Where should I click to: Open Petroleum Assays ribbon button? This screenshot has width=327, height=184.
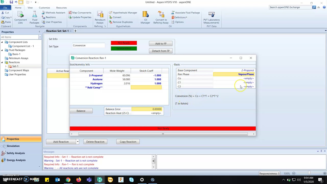click(x=100, y=18)
